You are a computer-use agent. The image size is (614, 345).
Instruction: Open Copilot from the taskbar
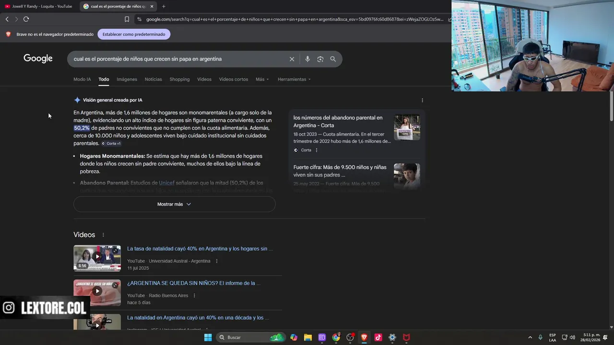(x=294, y=337)
